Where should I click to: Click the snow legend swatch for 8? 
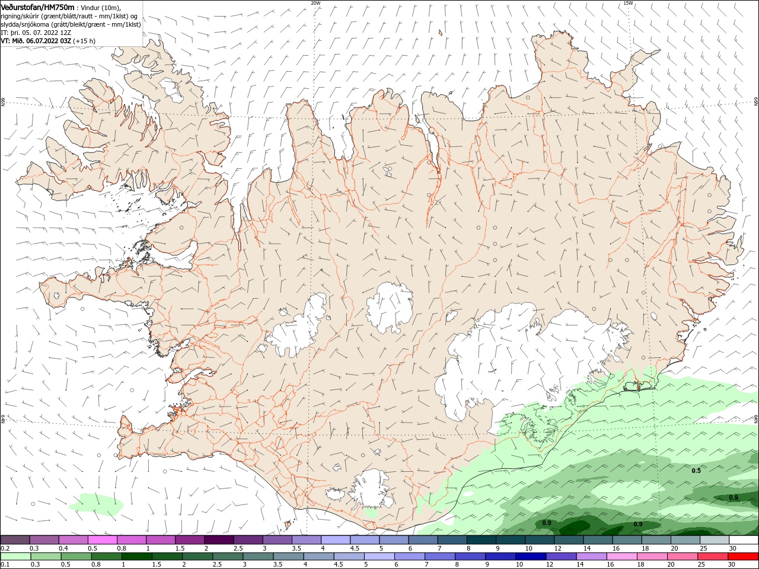pyautogui.click(x=481, y=540)
